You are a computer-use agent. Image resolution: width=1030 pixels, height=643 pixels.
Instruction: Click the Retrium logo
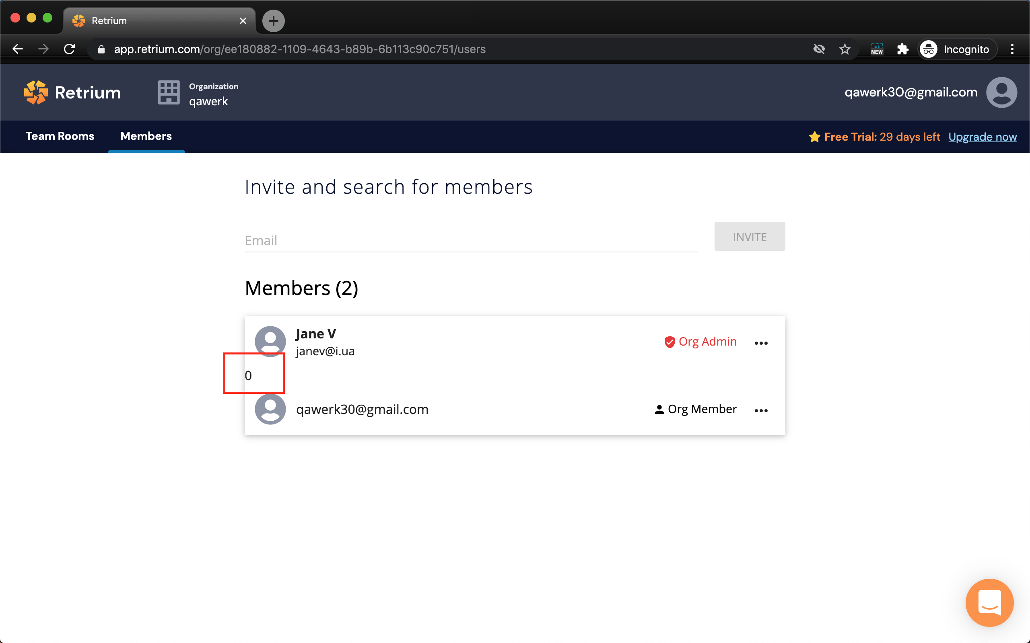pyautogui.click(x=72, y=92)
